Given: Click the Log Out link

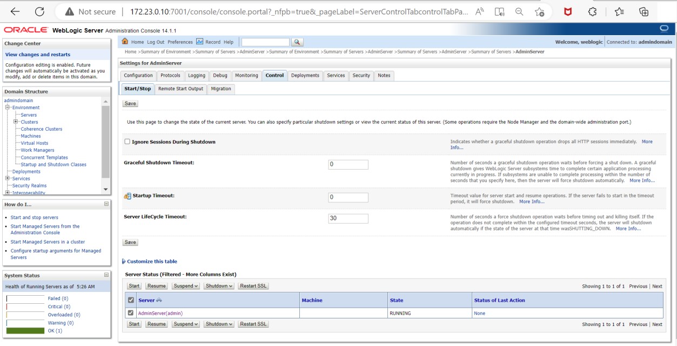Looking at the screenshot, I should coord(156,42).
